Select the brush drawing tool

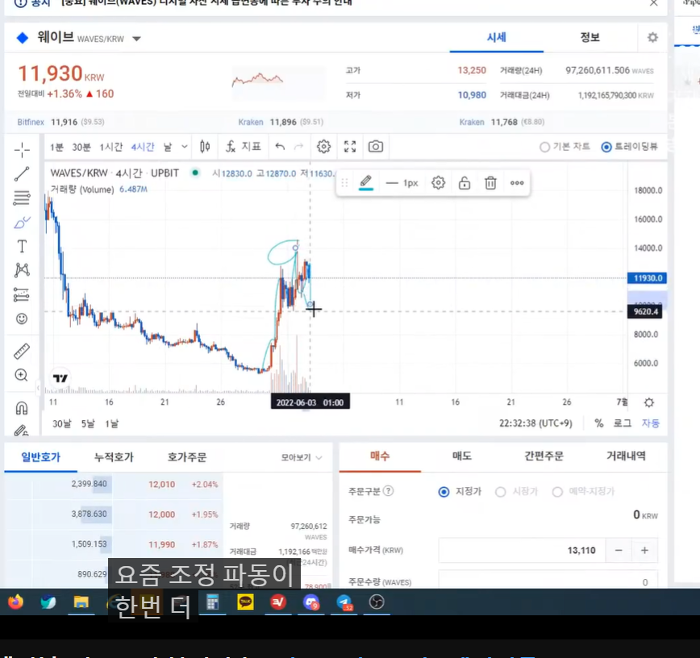coord(22,222)
